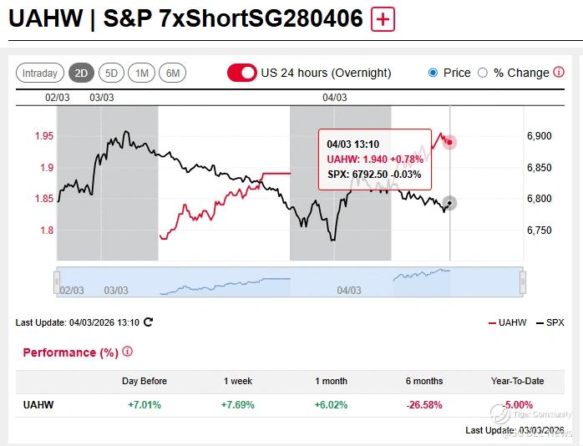The image size is (583, 446).
Task: Select the 2D chart range
Action: [x=81, y=73]
